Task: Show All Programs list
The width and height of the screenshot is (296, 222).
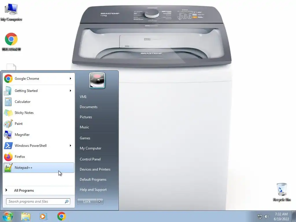Action: point(39,190)
